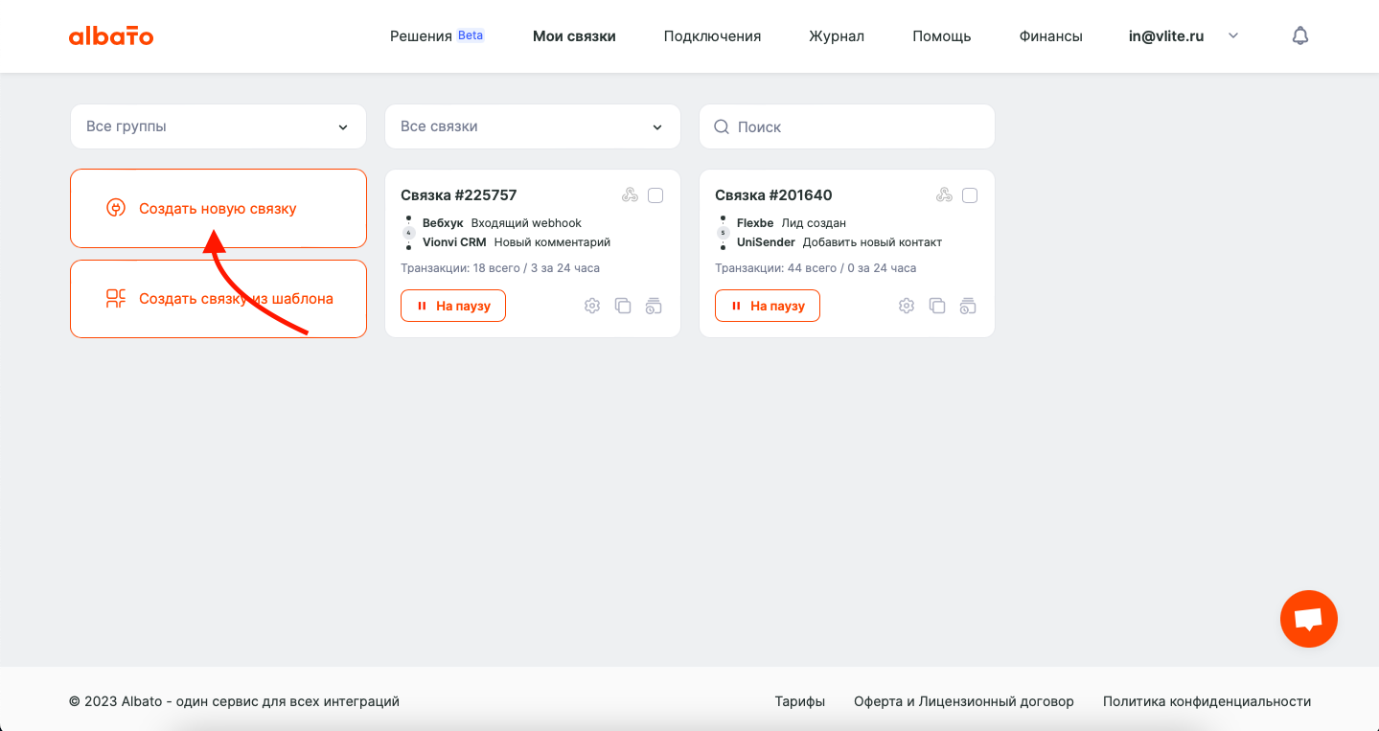Open the Связка #225757 title
The image size is (1379, 731).
(x=459, y=195)
